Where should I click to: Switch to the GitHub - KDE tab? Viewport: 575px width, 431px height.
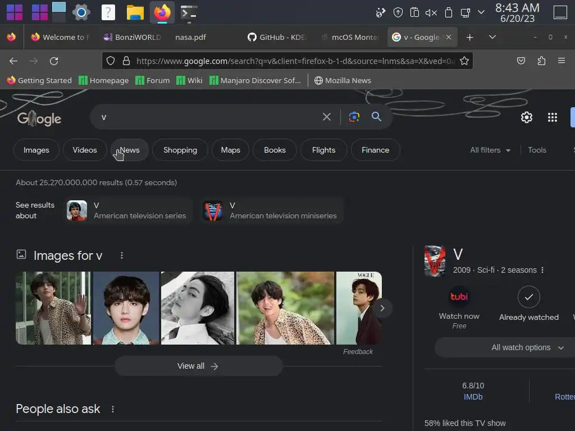[x=277, y=37]
